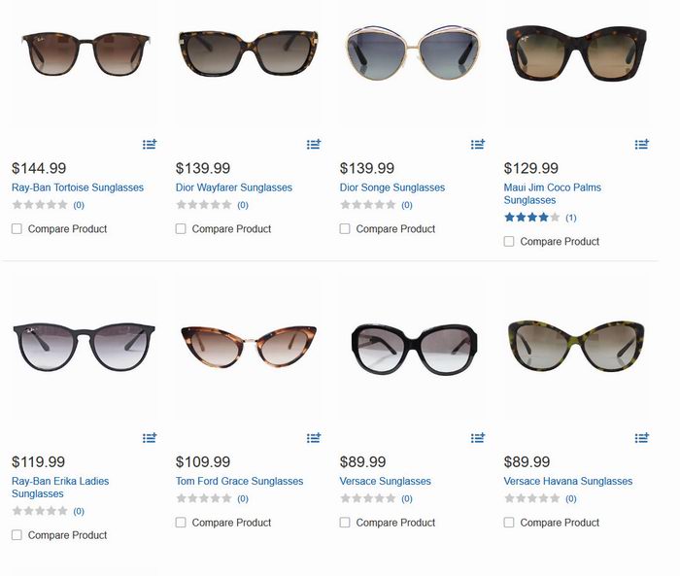This screenshot has height=576, width=680.
Task: Add $89.99 Versace Sunglasses to list icon
Action: pos(478,438)
